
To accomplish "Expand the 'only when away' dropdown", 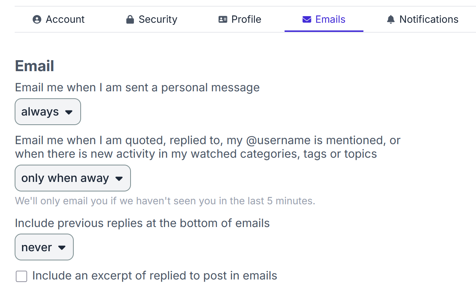I will tap(73, 178).
